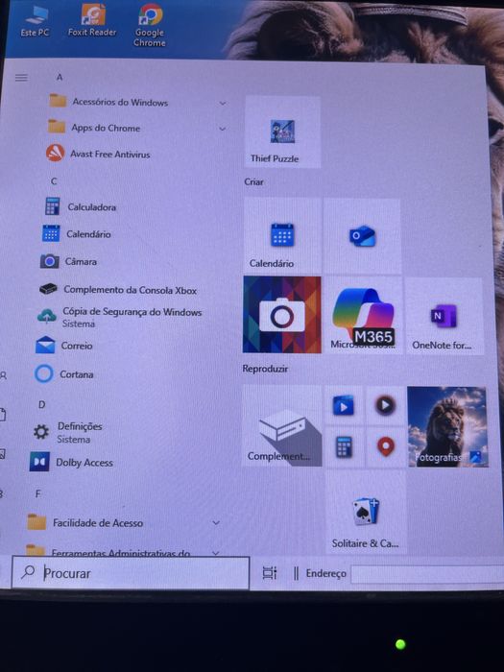Open the Movies & TV small tile
Screen dimensions: 504x672
coord(344,405)
